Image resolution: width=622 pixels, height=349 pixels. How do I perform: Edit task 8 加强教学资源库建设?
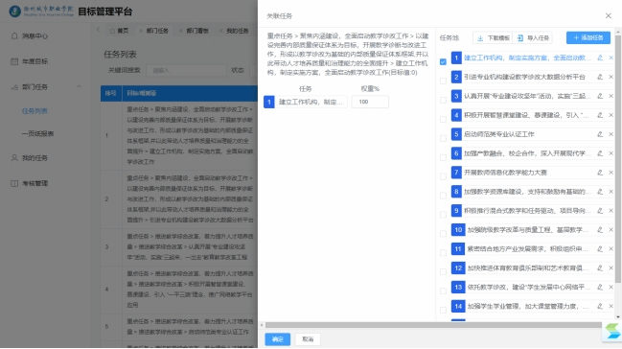(x=600, y=192)
